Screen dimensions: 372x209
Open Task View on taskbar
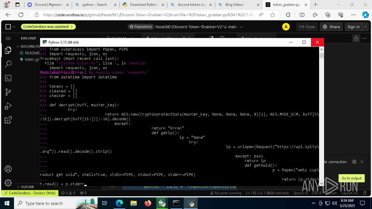(105, 203)
